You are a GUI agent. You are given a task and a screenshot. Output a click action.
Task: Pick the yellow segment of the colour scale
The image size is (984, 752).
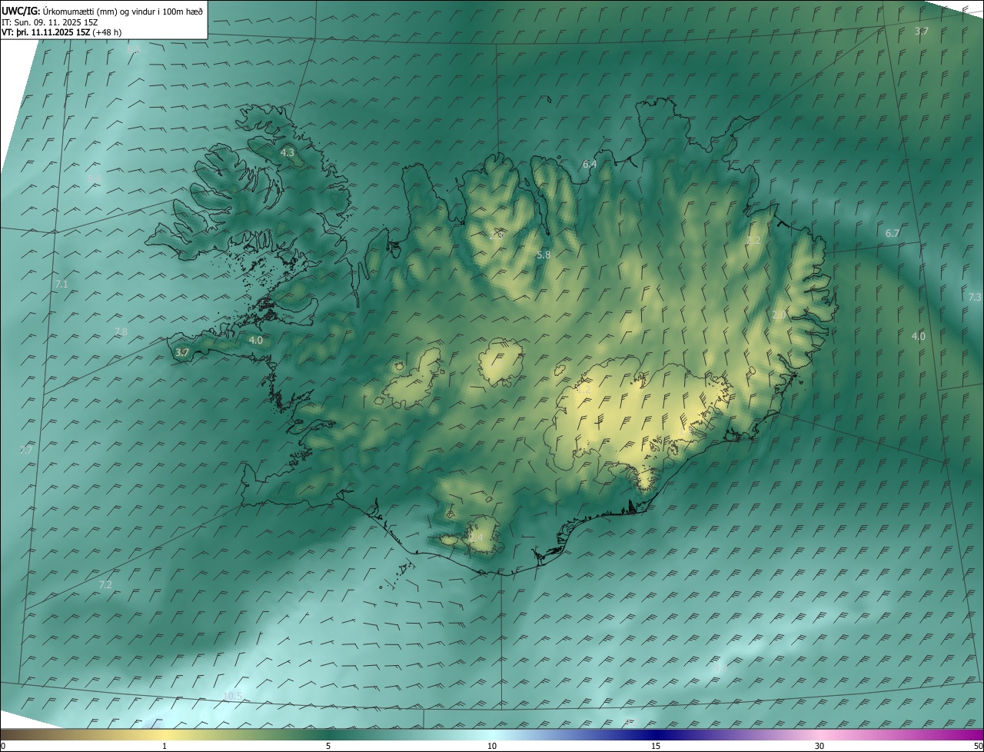pyautogui.click(x=165, y=735)
